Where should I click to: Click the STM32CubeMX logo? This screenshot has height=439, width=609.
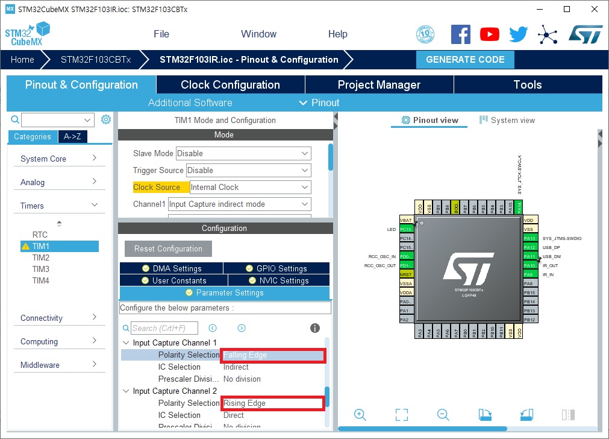point(27,34)
